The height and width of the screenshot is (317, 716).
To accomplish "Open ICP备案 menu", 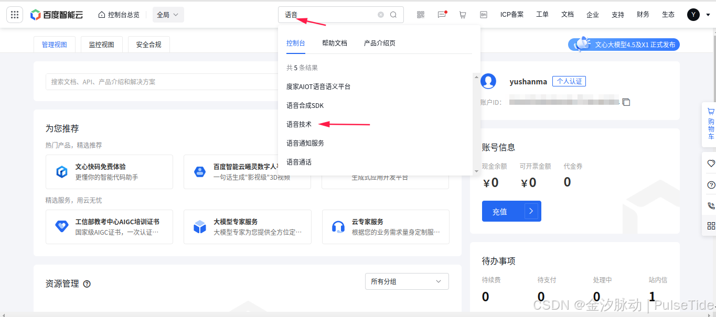I will (512, 15).
